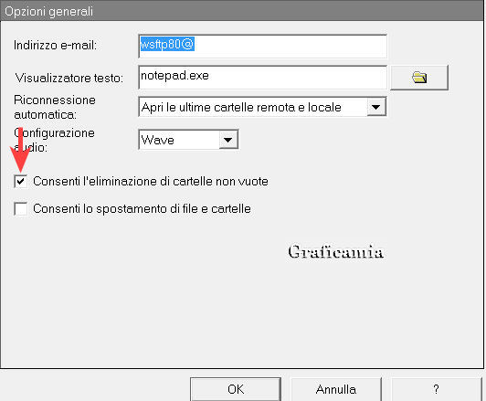Uncheck 'Consenti l'eliminazione di cartelle non vuote' checkbox
This screenshot has height=401, width=486.
point(21,181)
